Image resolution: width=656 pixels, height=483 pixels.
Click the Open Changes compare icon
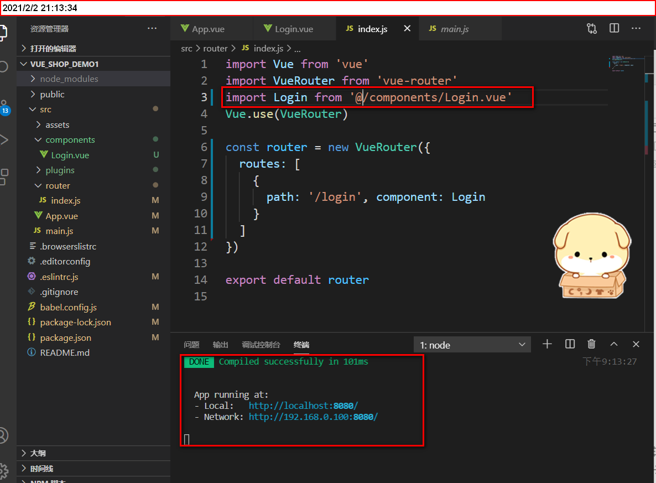click(591, 28)
